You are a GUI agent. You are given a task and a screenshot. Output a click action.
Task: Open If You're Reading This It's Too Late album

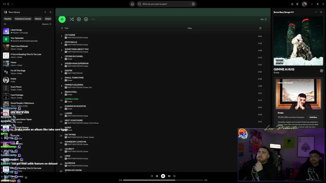(28, 56)
